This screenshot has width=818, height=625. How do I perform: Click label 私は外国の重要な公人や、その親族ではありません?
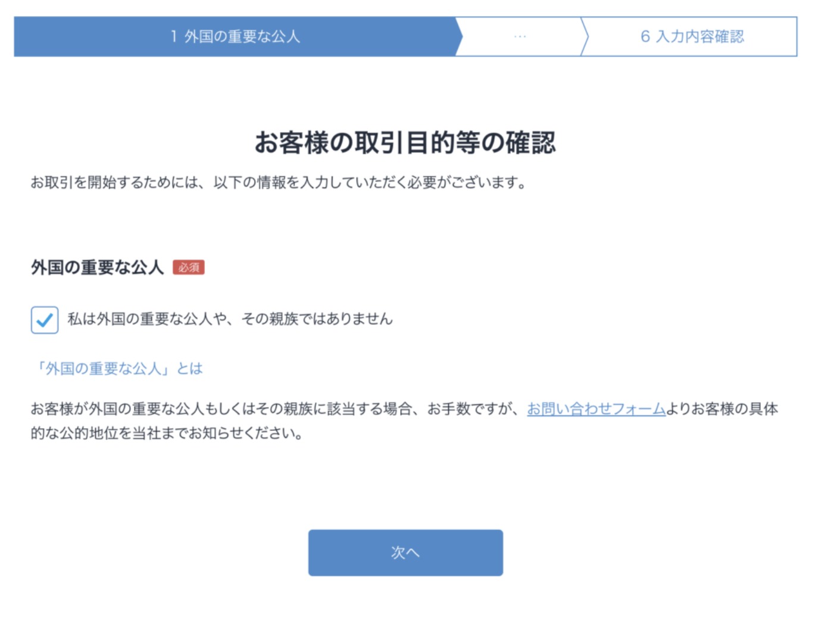click(230, 319)
